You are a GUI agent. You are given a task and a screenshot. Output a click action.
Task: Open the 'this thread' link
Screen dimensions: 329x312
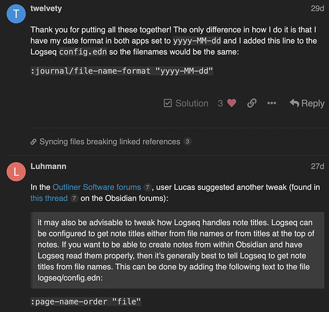[49, 198]
